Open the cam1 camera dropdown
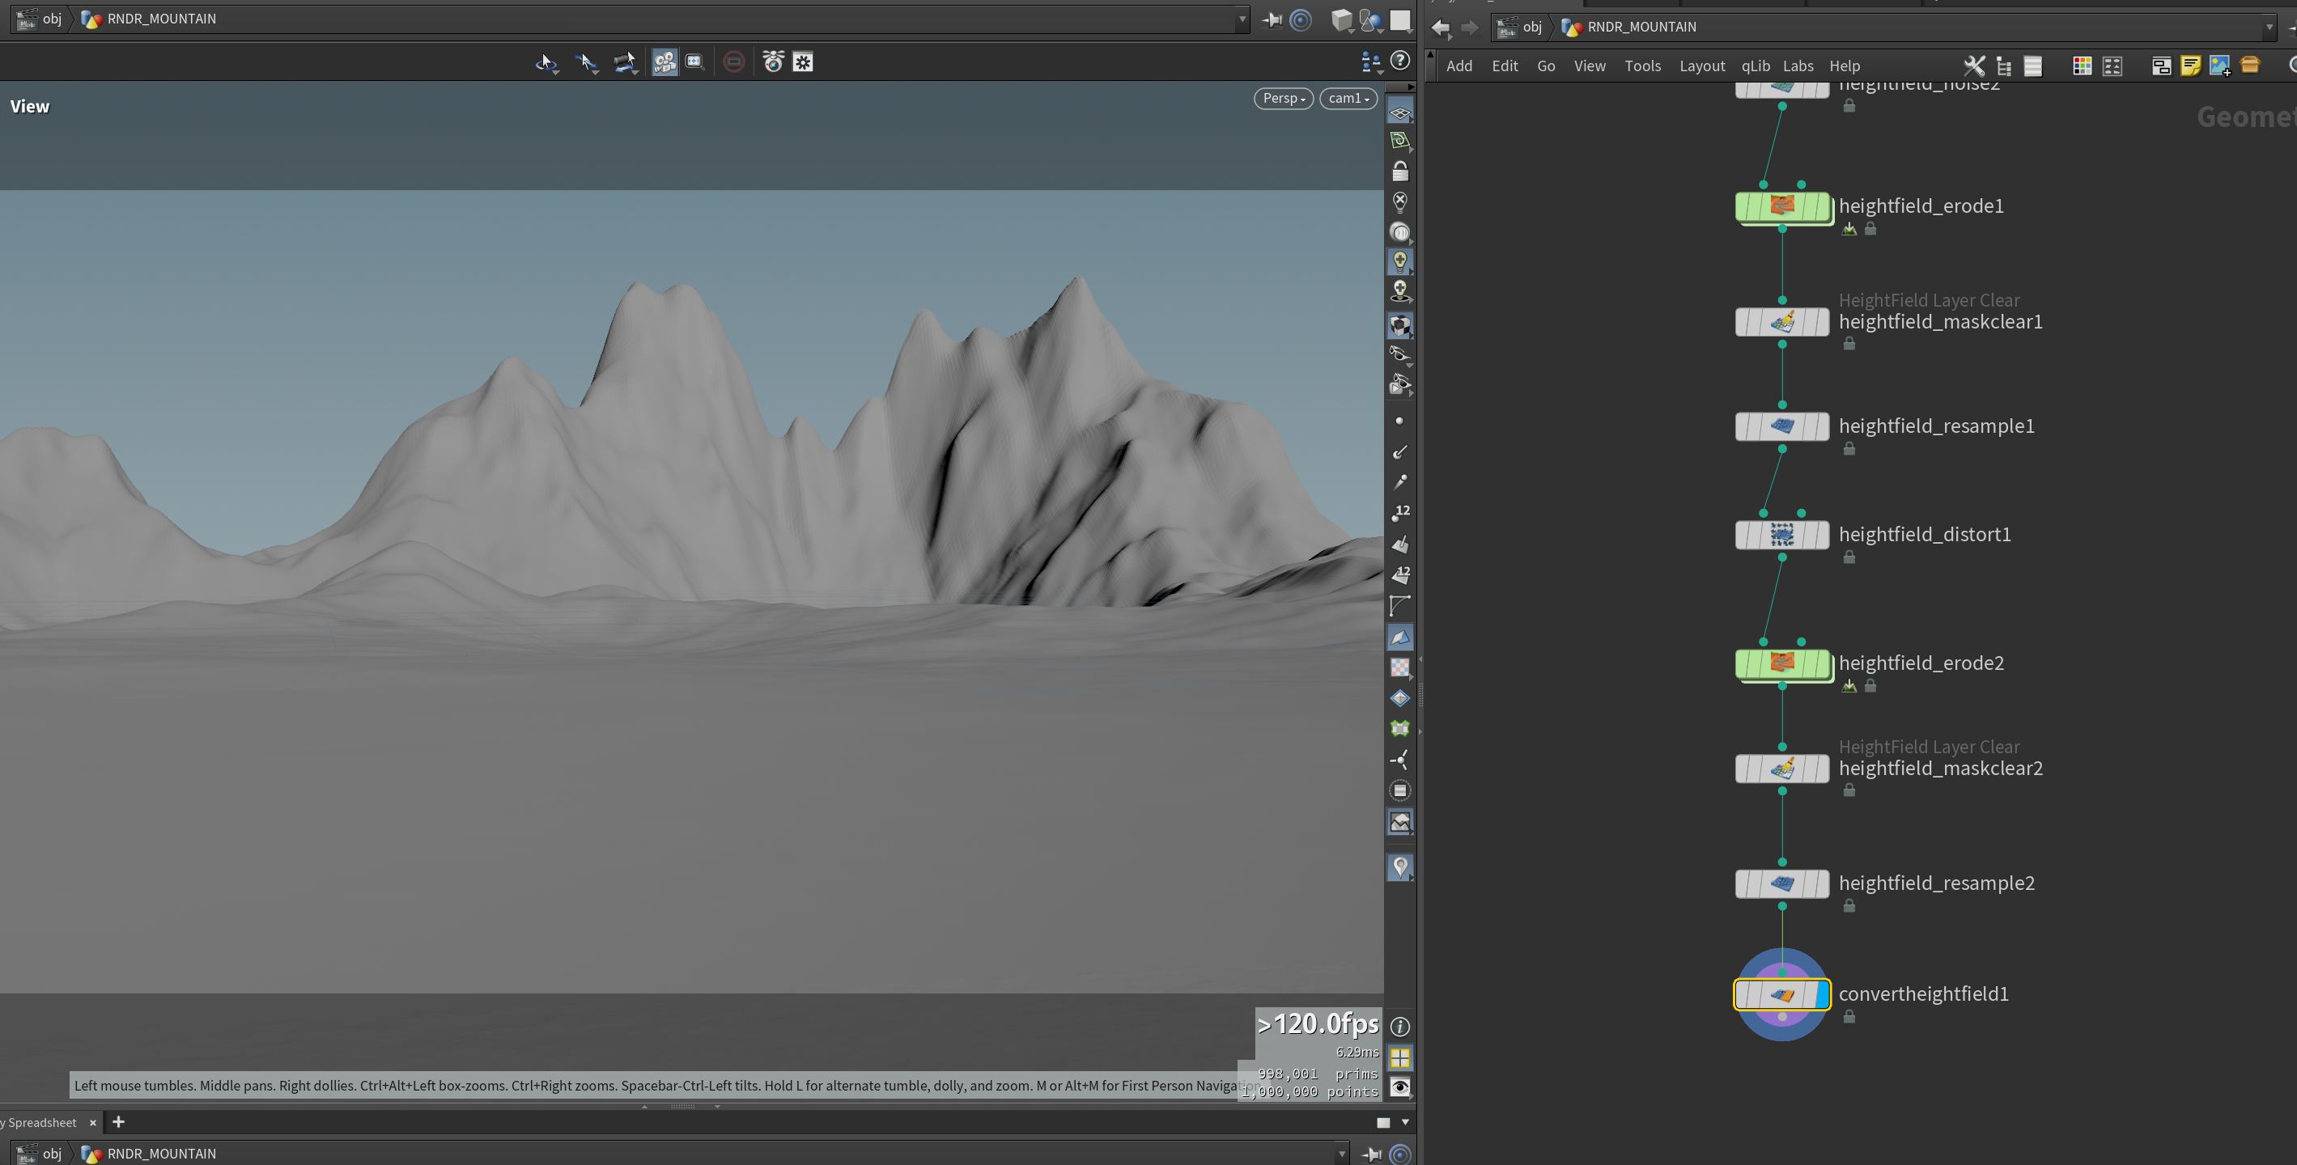2297x1165 pixels. (x=1348, y=98)
